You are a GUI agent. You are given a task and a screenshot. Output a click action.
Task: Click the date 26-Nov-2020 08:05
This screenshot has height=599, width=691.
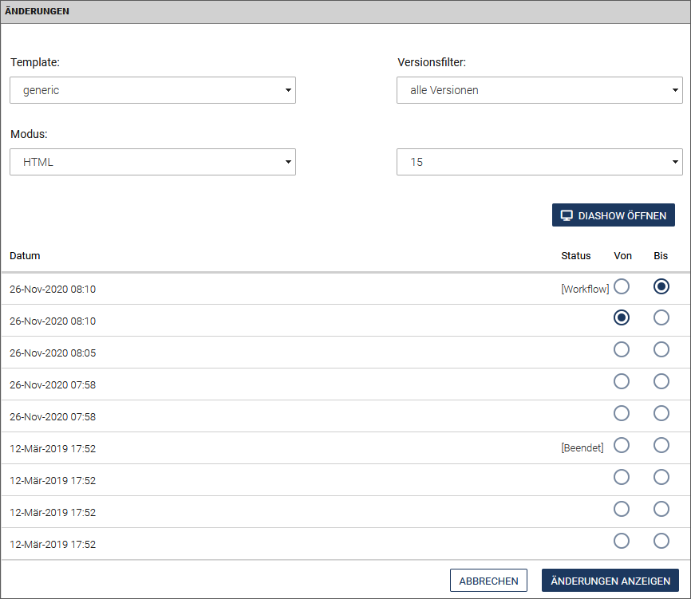point(53,353)
